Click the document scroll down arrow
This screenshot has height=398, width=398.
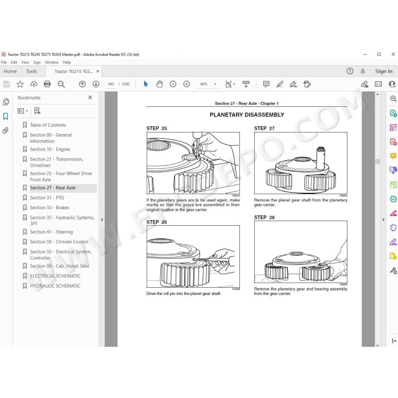pyautogui.click(x=378, y=345)
